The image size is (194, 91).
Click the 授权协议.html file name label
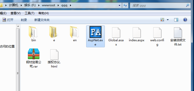pos(54,64)
